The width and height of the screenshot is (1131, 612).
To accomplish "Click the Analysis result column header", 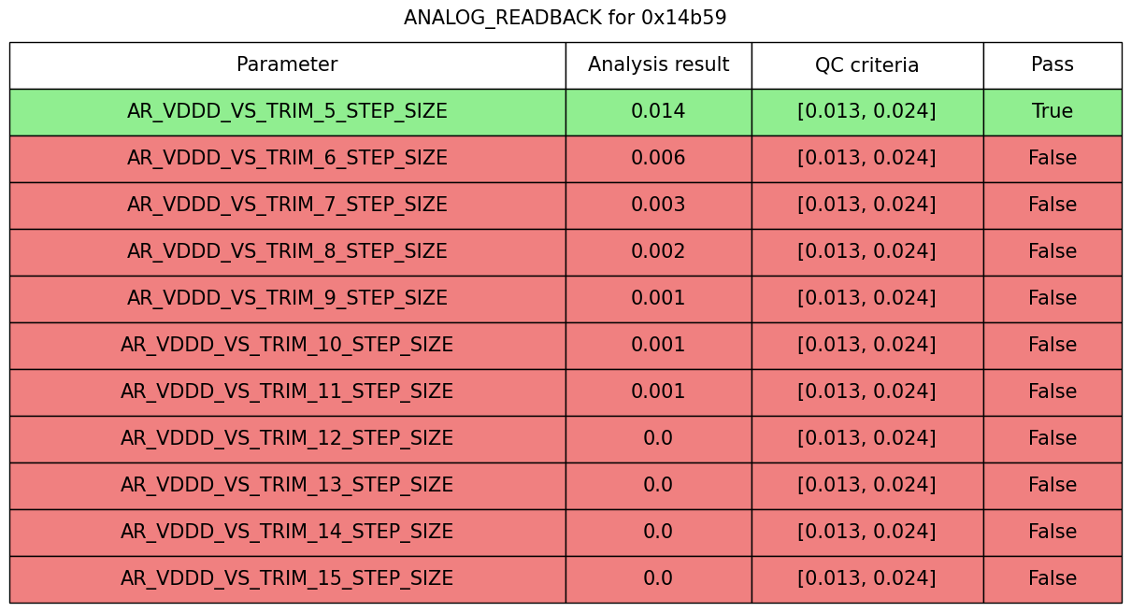I will [x=658, y=65].
